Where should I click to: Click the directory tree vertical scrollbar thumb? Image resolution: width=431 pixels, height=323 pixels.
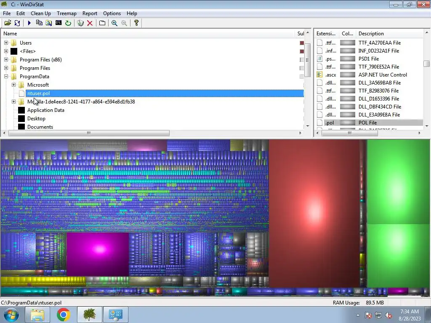(308, 60)
